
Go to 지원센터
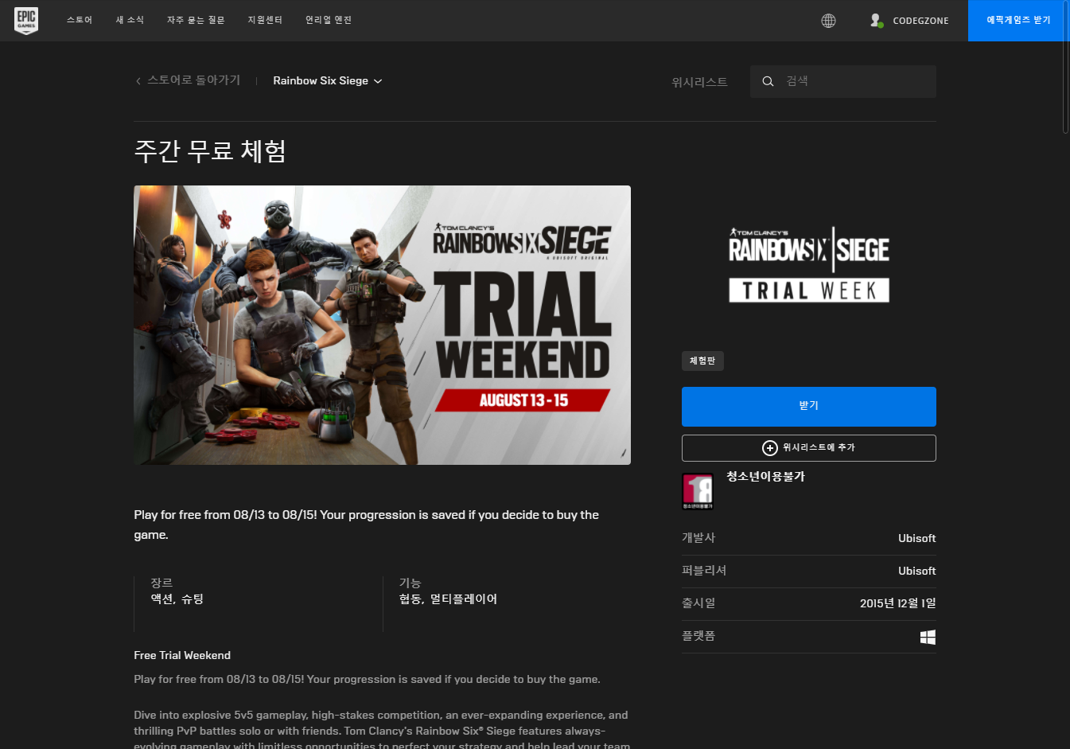point(265,21)
